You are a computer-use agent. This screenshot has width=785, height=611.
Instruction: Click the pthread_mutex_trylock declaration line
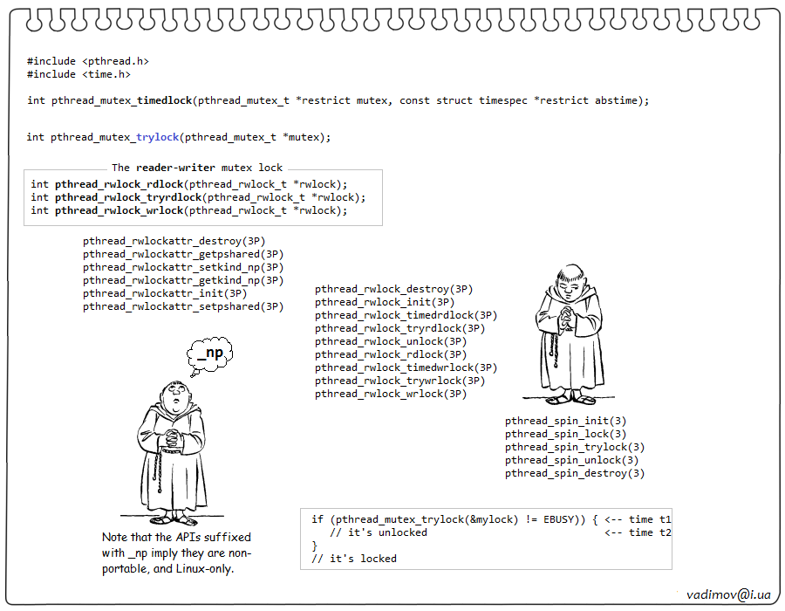click(179, 137)
